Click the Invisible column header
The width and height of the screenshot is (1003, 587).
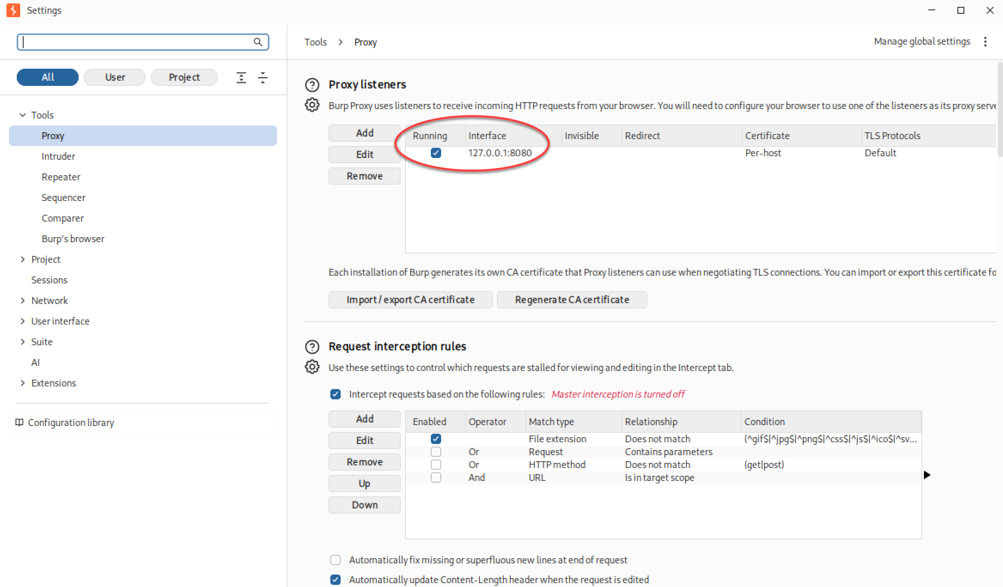coord(591,136)
